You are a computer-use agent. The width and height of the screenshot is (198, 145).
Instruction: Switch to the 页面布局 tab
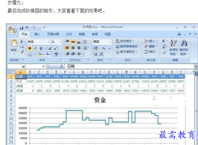coord(53,34)
